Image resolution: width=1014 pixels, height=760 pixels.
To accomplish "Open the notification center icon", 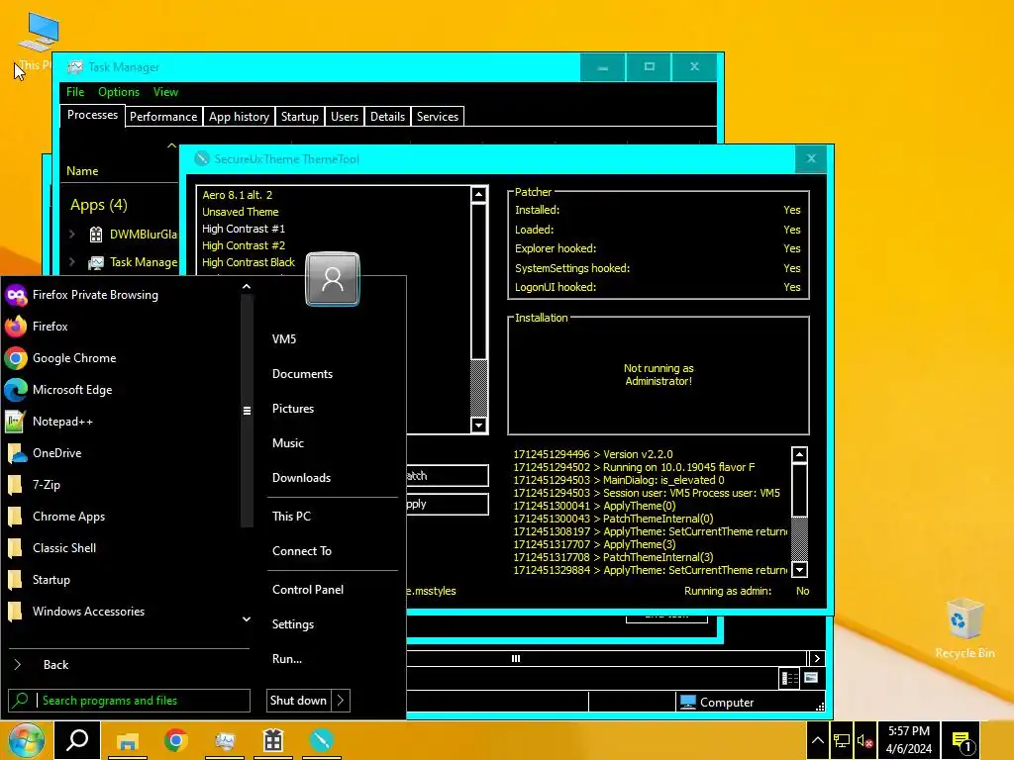I will [x=962, y=741].
